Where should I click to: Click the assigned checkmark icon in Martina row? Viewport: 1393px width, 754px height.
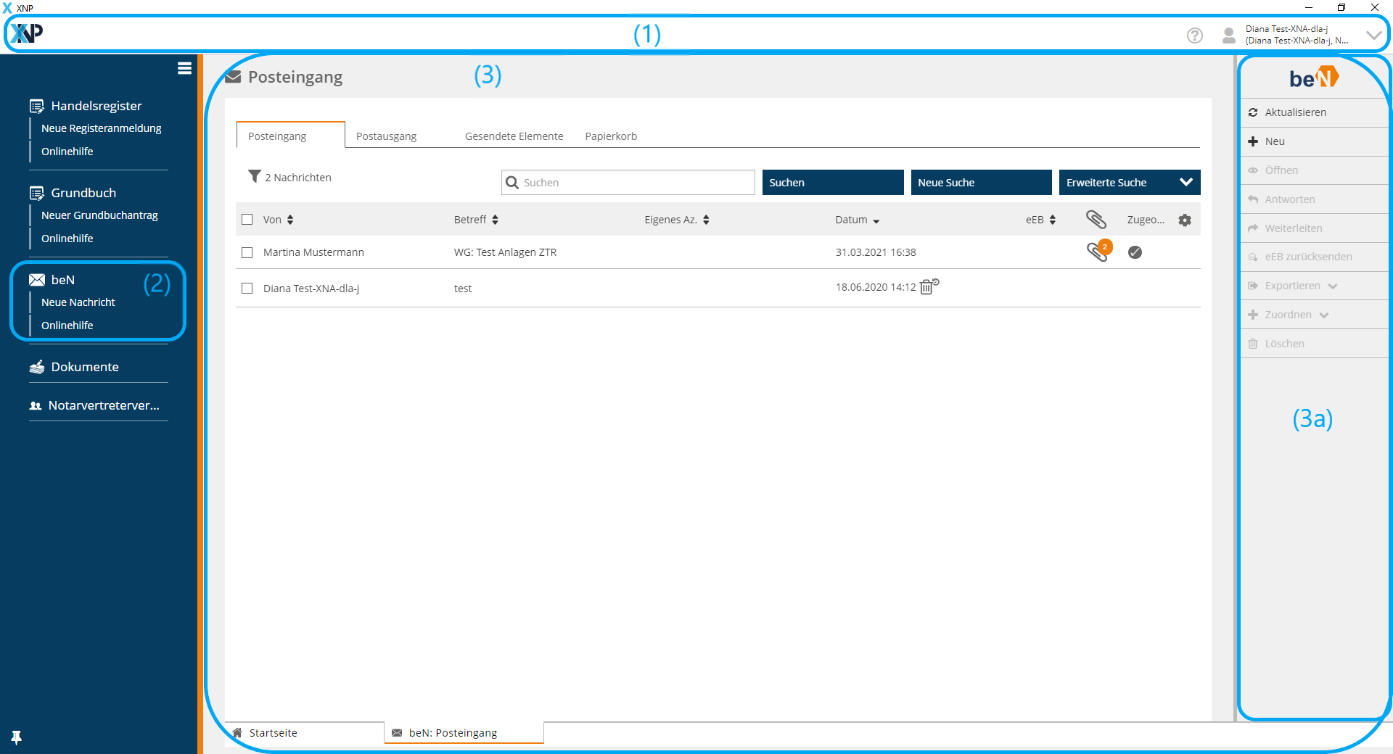(x=1135, y=252)
